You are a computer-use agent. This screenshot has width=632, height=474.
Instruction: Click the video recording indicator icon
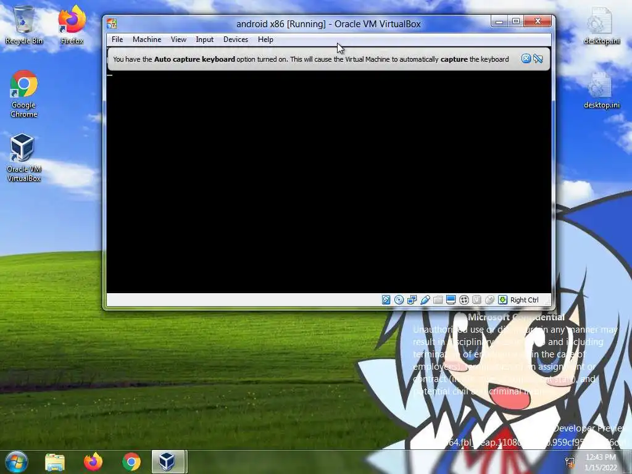click(464, 299)
